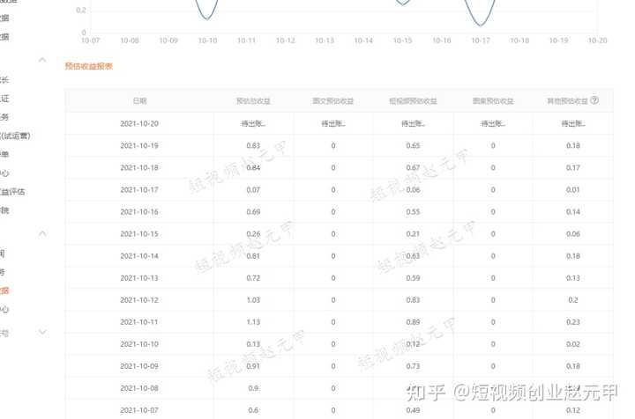Screen dimensions: 635x419
Task: Click total revenue 0.07 in 2021-10-17 row
Action: pyautogui.click(x=253, y=189)
